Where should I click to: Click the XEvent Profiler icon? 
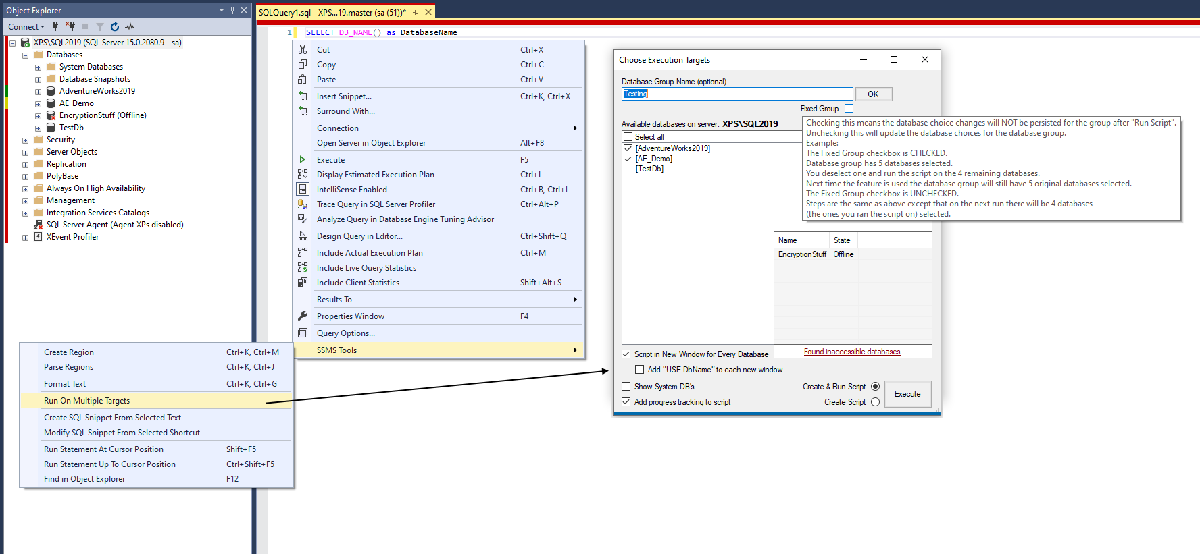38,237
